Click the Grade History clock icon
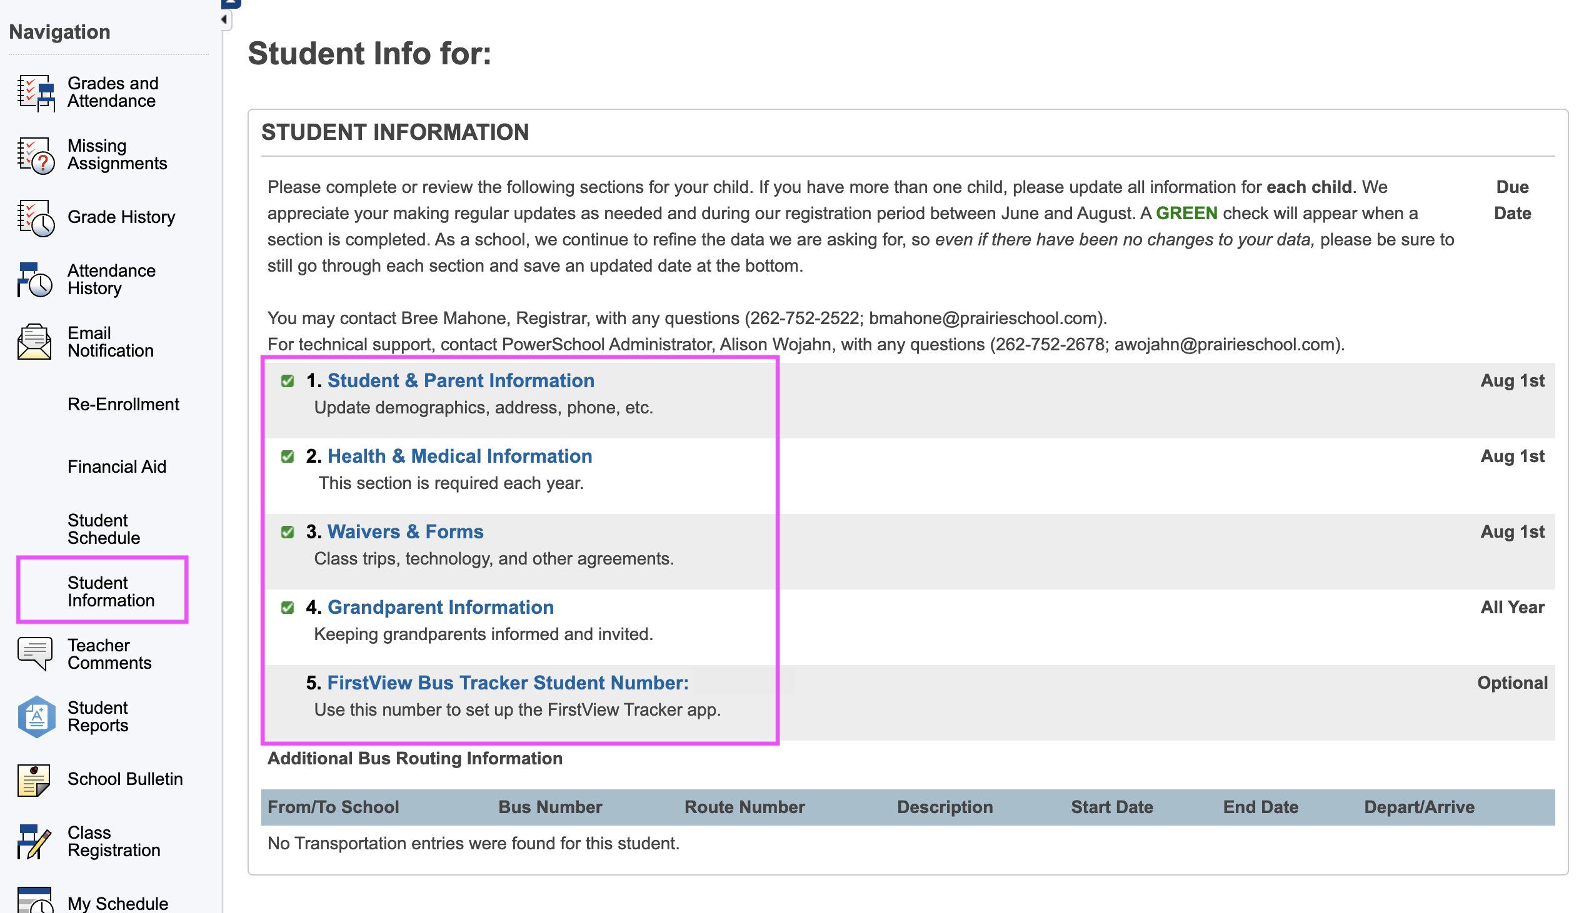Viewport: 1589px width, 913px height. point(36,217)
